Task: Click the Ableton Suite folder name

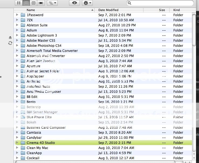Action: [37, 25]
